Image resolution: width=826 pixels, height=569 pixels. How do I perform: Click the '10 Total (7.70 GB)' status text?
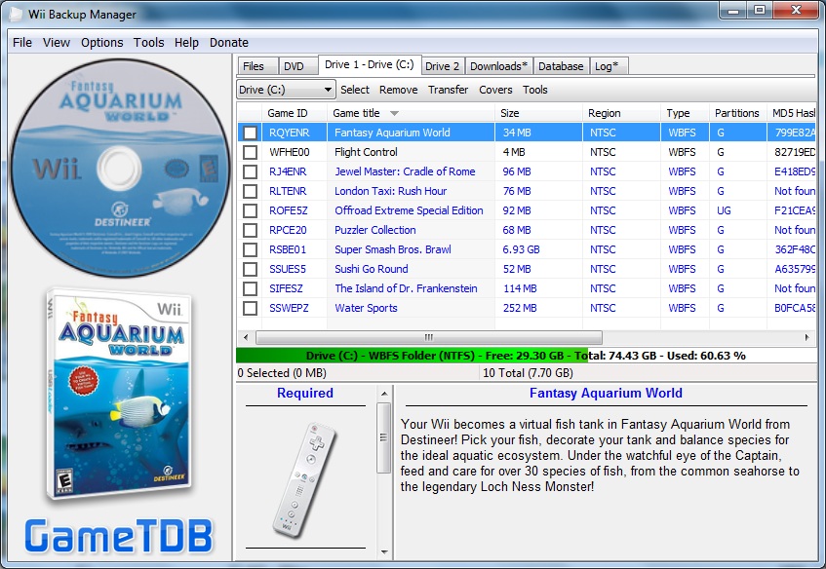point(528,373)
